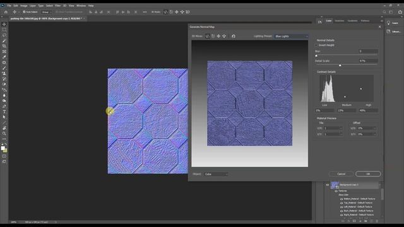Image resolution: width=404 pixels, height=227 pixels.
Task: Click the Detail Scale value field
Action: 369,61
